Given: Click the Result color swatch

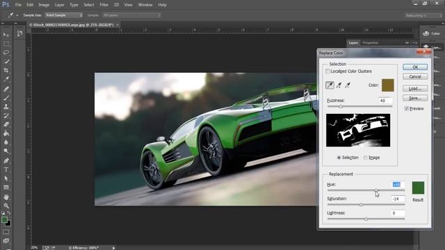Looking at the screenshot, I should point(418,188).
